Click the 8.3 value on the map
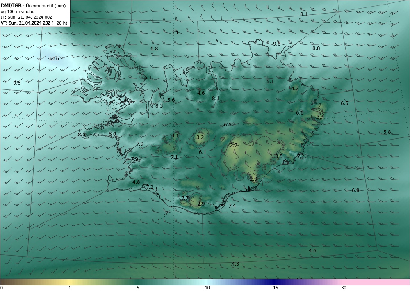The width and height of the screenshot is (410, 291). pyautogui.click(x=159, y=106)
